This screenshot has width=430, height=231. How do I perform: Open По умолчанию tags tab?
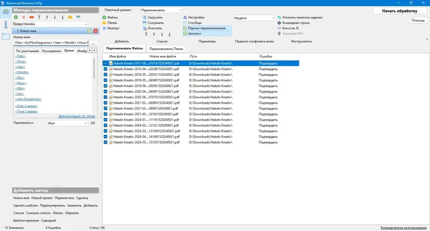27,51
